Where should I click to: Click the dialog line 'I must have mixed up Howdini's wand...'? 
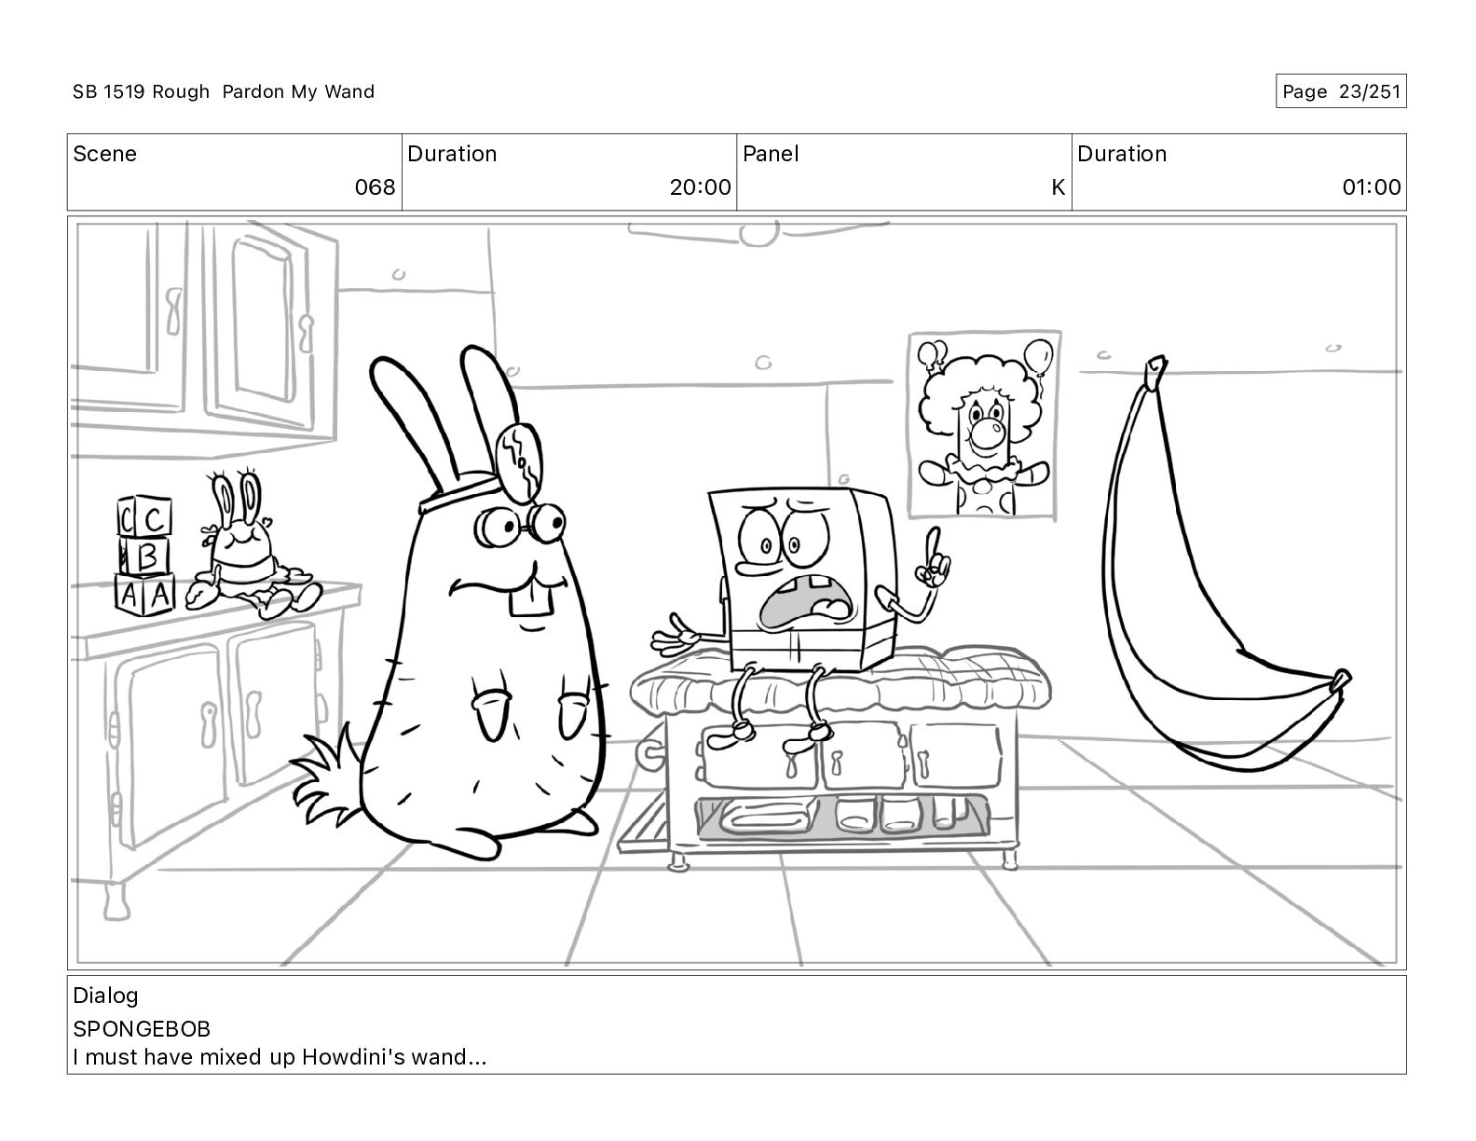point(280,1057)
